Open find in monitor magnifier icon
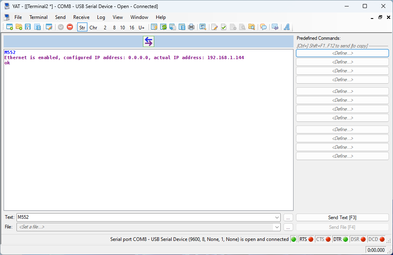393x255 pixels. point(203,27)
